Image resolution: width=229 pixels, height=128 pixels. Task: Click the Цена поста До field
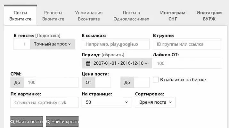pyautogui.click(x=142, y=82)
